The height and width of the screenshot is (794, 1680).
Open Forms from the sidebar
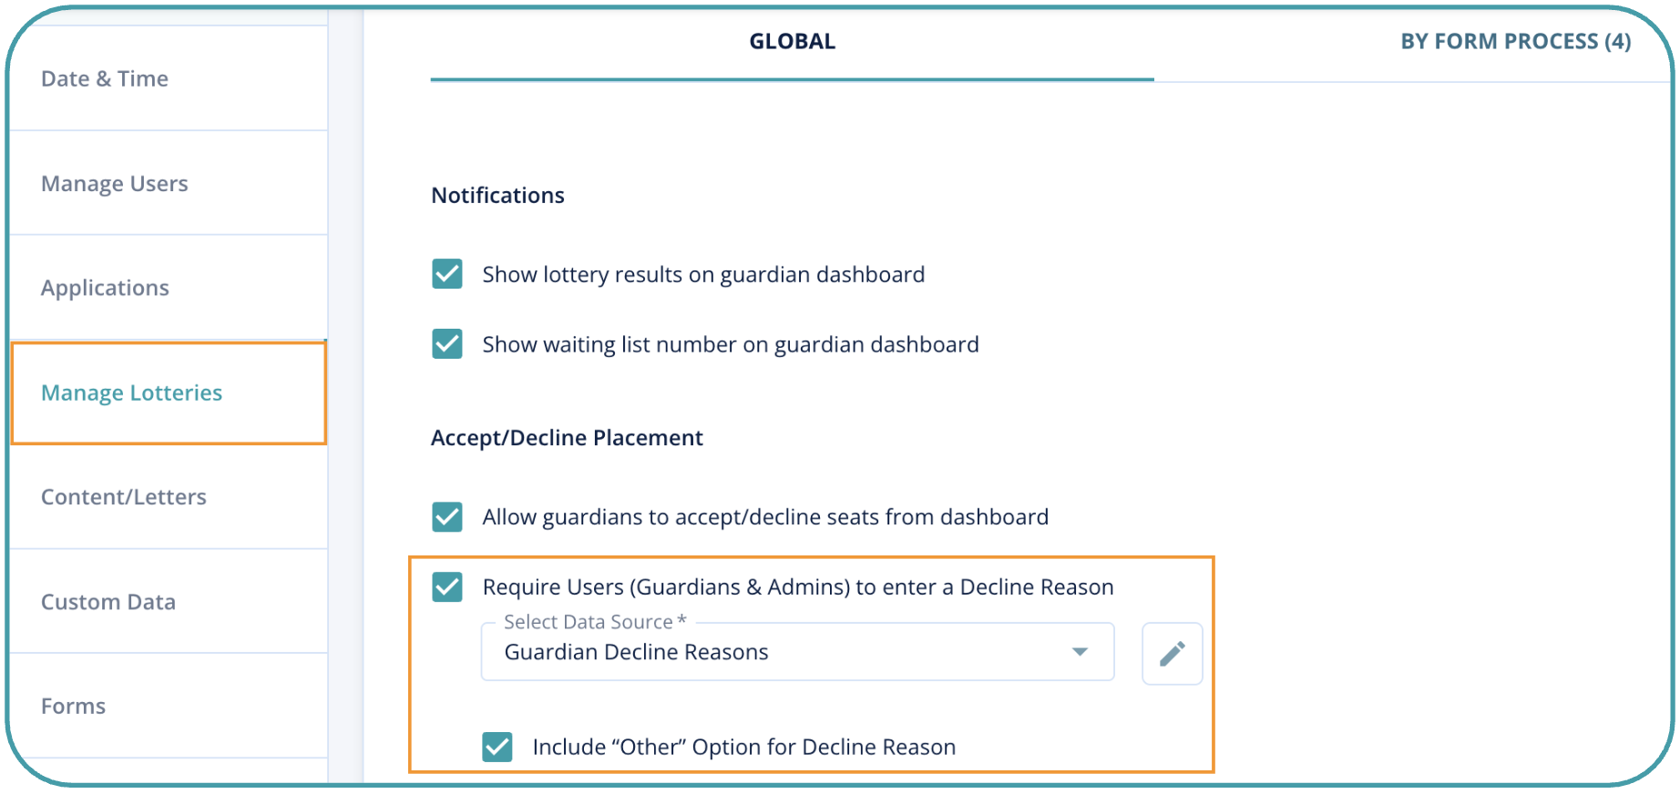point(74,707)
